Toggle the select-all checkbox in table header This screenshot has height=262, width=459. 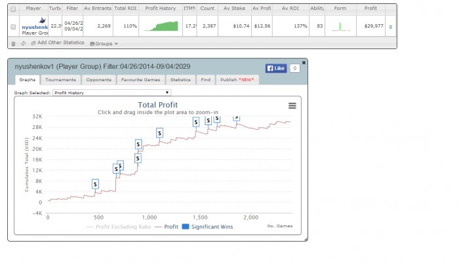tap(13, 9)
